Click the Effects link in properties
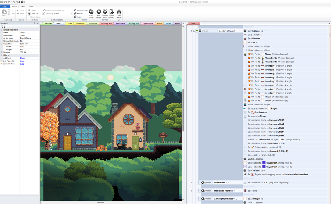The image size is (331, 204). (22, 58)
